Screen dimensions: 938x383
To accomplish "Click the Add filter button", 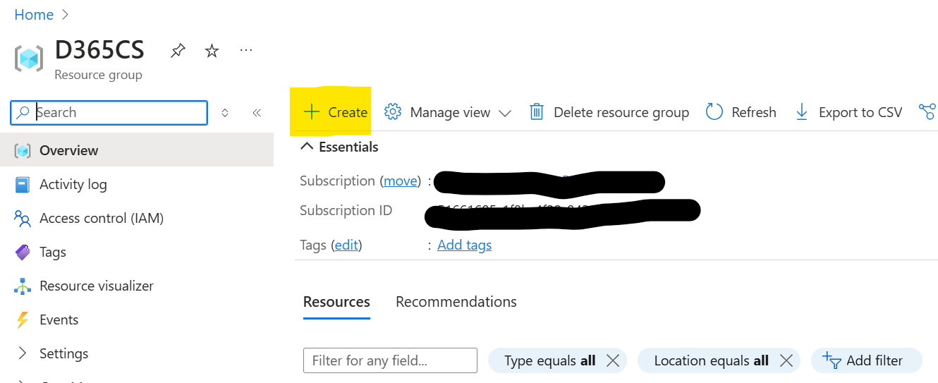I will [x=866, y=360].
